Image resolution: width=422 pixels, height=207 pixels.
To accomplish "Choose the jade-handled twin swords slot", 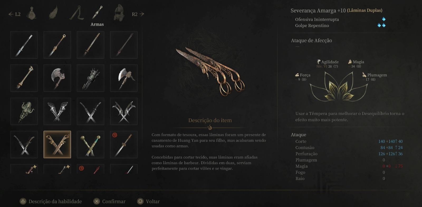I will (x=90, y=145).
